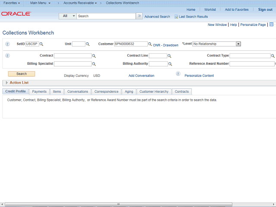This screenshot has height=207, width=276.
Task: Switch to the Aging tab
Action: 129,91
